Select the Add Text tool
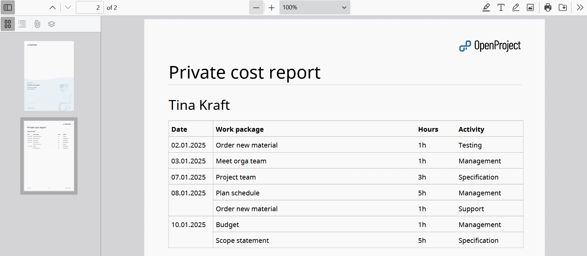Image resolution: width=587 pixels, height=256 pixels. click(501, 7)
